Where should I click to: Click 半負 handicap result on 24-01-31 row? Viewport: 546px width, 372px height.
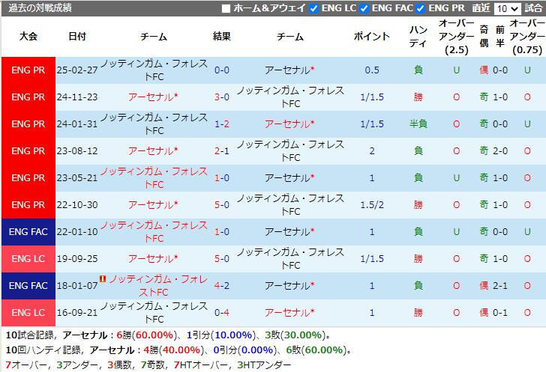[x=418, y=124]
